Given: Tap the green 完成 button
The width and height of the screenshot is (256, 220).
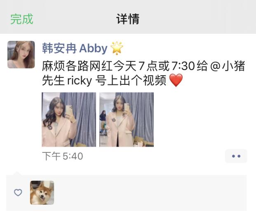Looking at the screenshot, I should 22,19.
